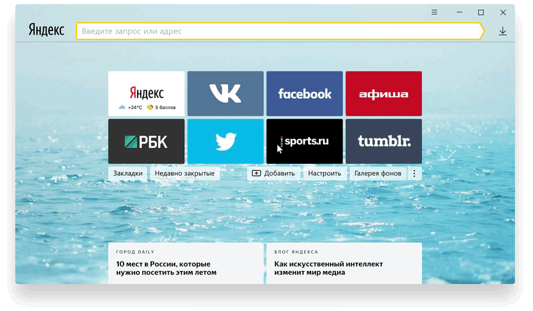Open the sports.ru tile
The height and width of the screenshot is (311, 533).
click(305, 141)
